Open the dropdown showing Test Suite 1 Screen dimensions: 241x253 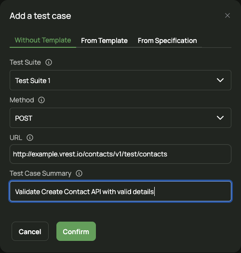[120, 80]
